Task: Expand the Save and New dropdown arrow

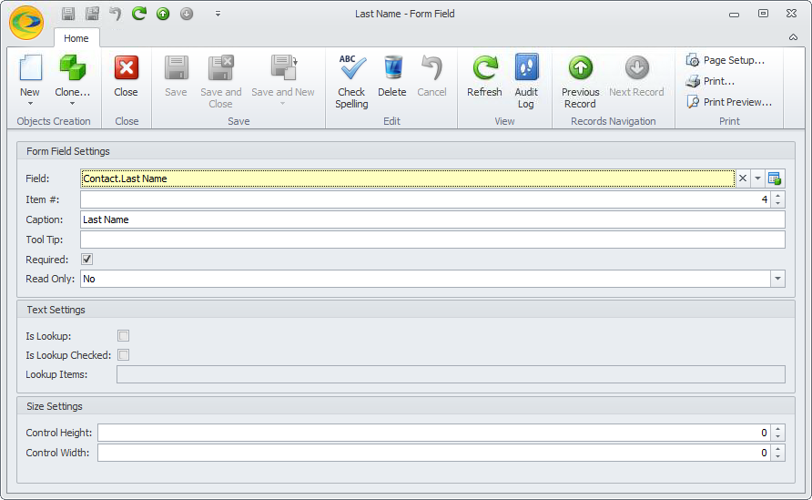Action: pos(283,104)
